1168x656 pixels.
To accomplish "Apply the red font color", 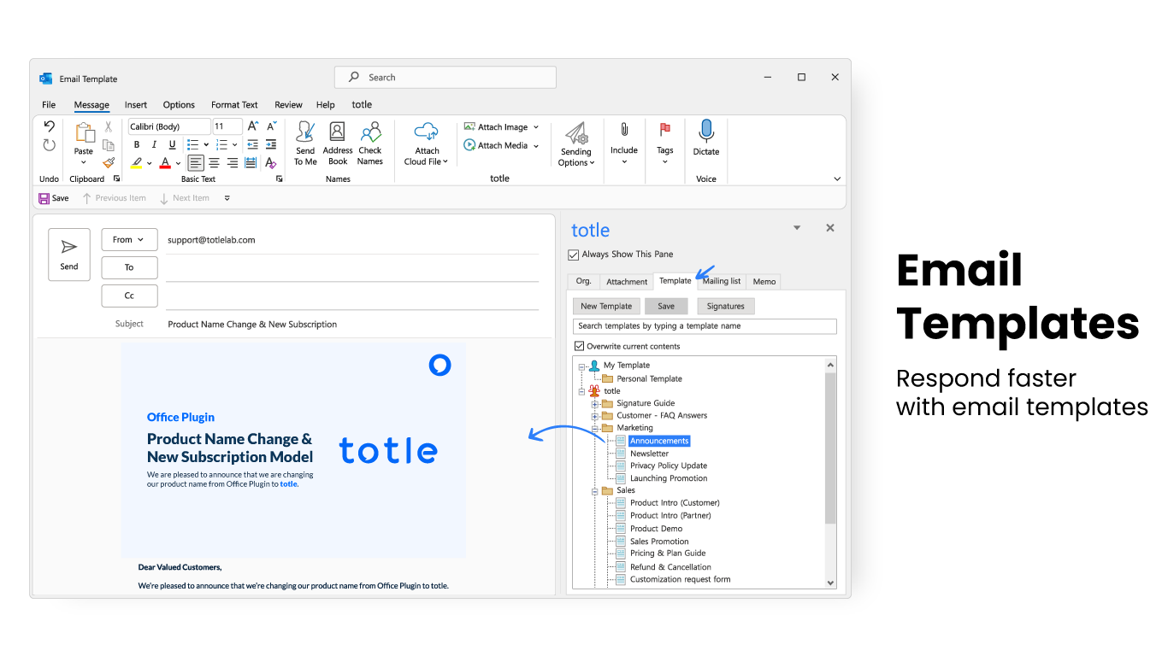I will coord(166,162).
